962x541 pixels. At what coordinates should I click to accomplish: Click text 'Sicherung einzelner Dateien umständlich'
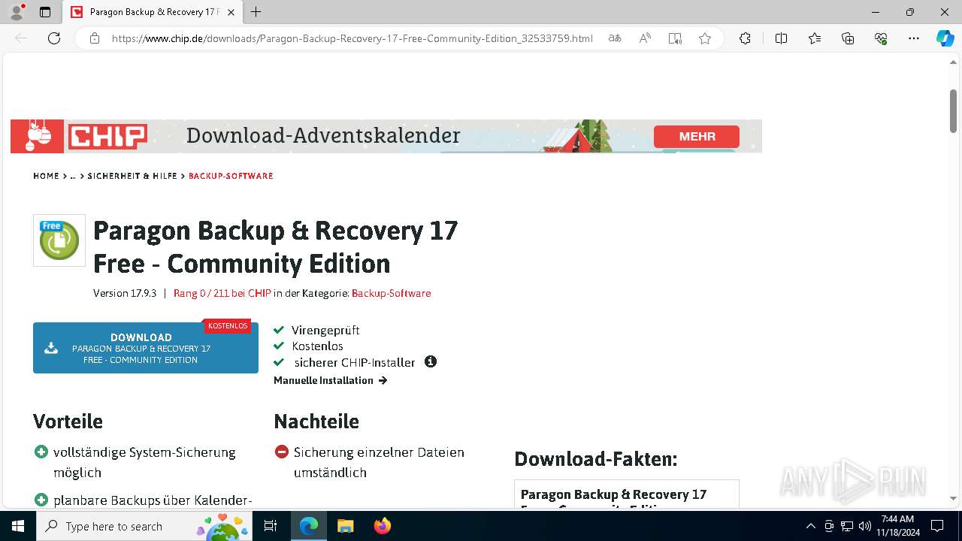379,462
